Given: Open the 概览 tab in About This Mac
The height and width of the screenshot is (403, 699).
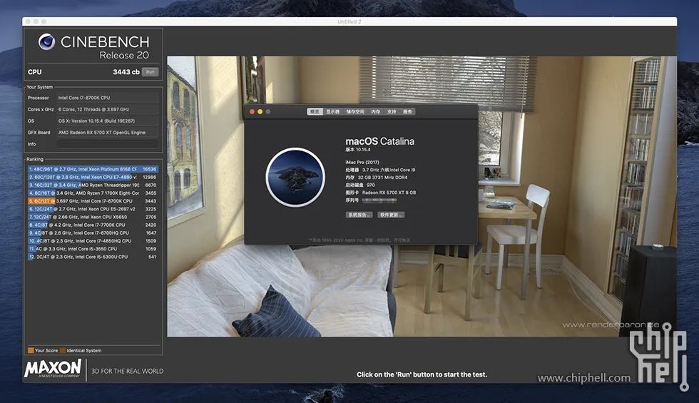Looking at the screenshot, I should click(315, 111).
